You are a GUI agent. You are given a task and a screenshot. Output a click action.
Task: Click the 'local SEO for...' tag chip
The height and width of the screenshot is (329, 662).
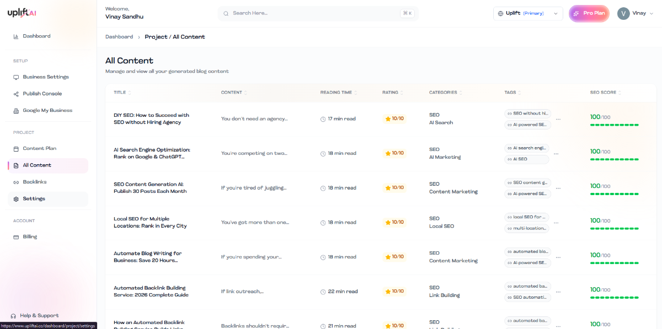[527, 217]
